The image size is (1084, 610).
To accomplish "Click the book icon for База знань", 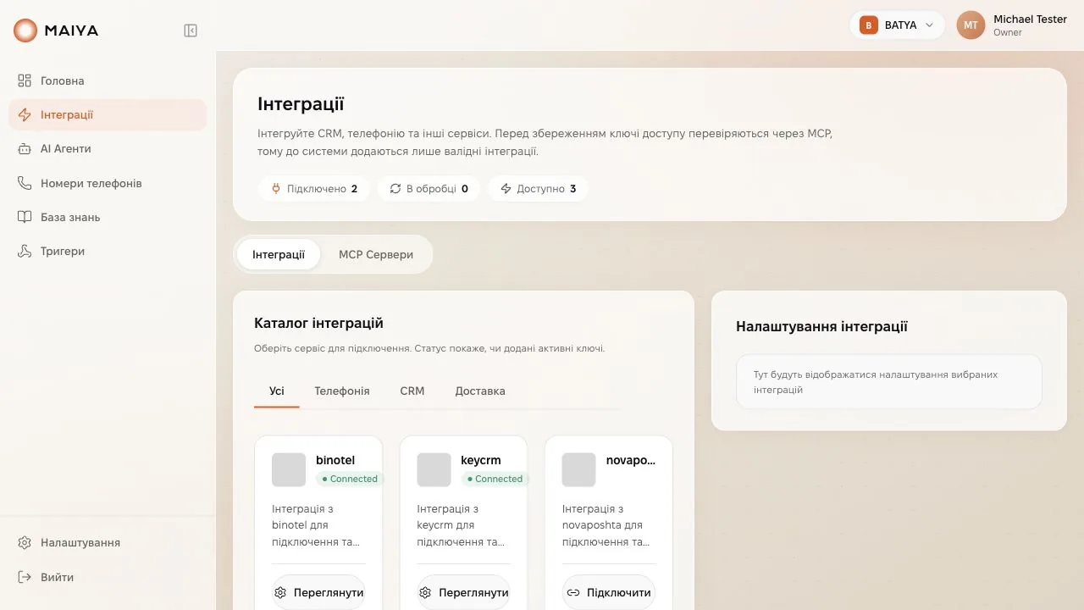I will click(x=25, y=217).
